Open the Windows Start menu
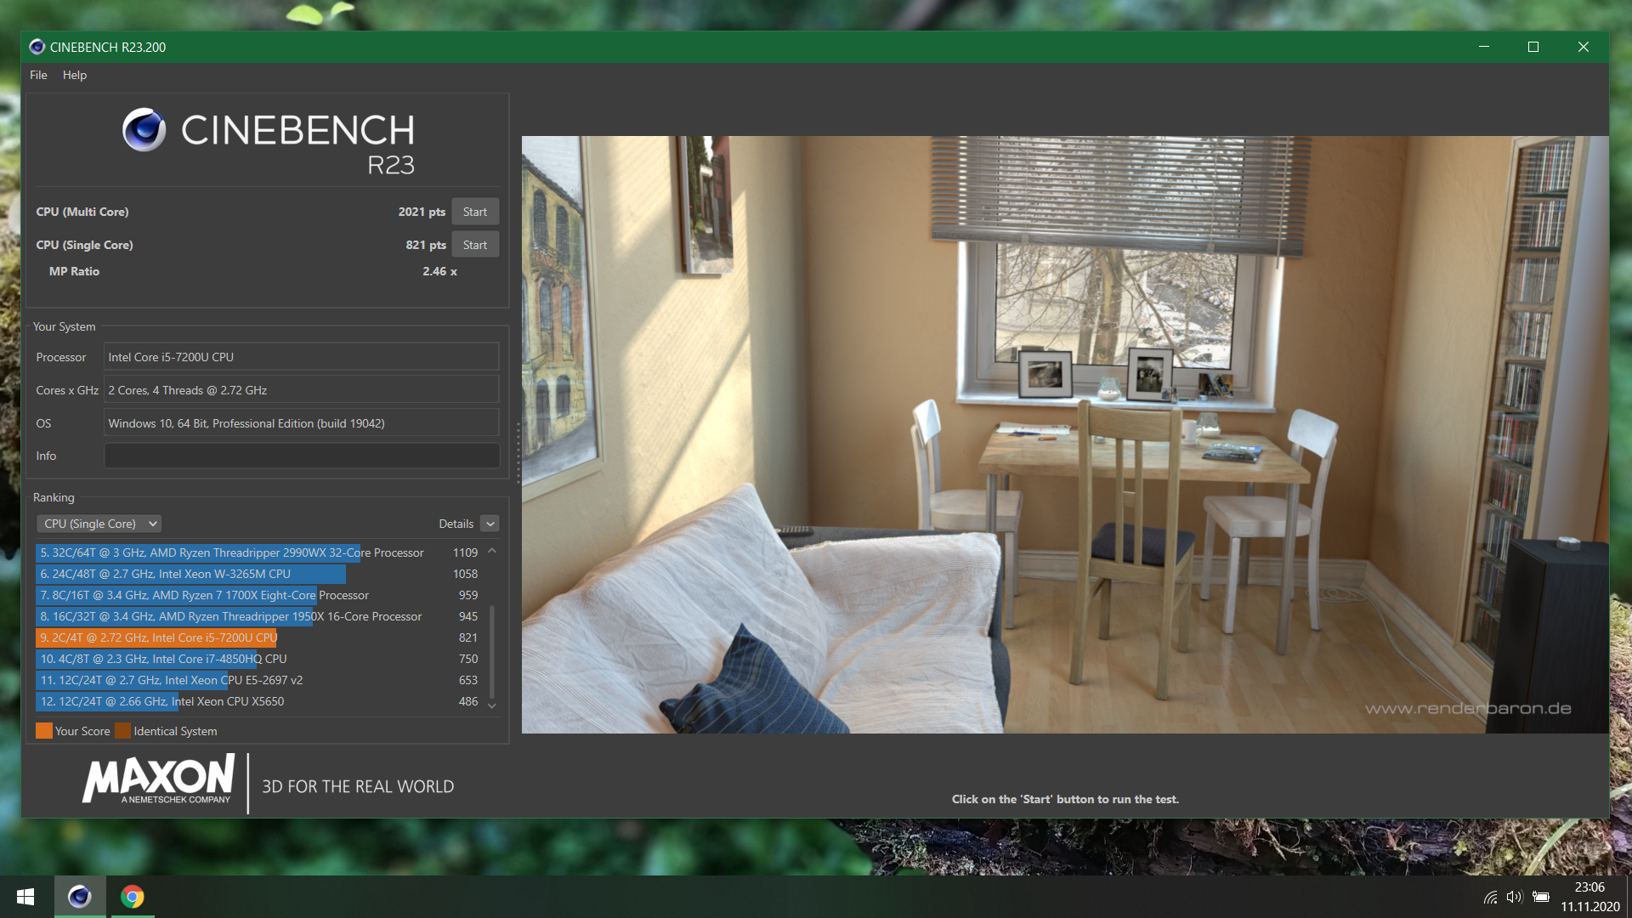The height and width of the screenshot is (918, 1632). coord(25,897)
